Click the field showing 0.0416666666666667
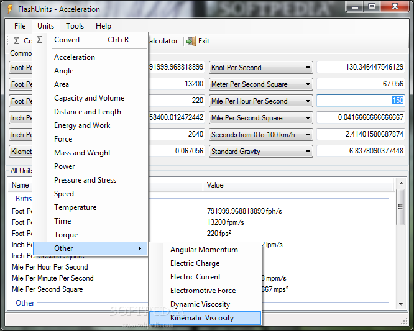 [361, 117]
